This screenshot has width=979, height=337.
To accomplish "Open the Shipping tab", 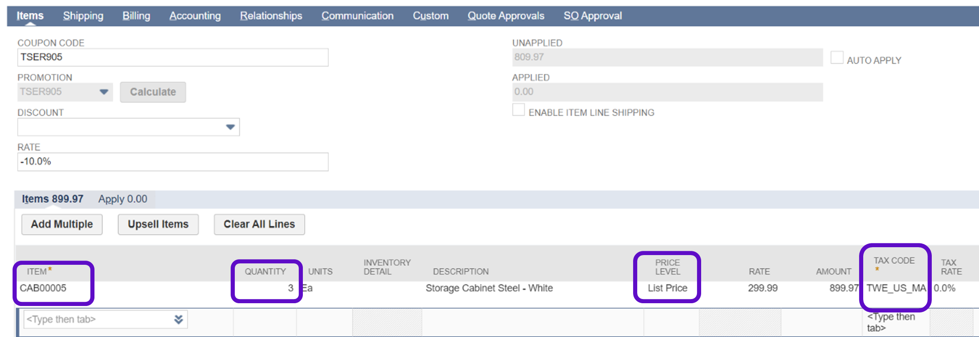I will point(83,16).
